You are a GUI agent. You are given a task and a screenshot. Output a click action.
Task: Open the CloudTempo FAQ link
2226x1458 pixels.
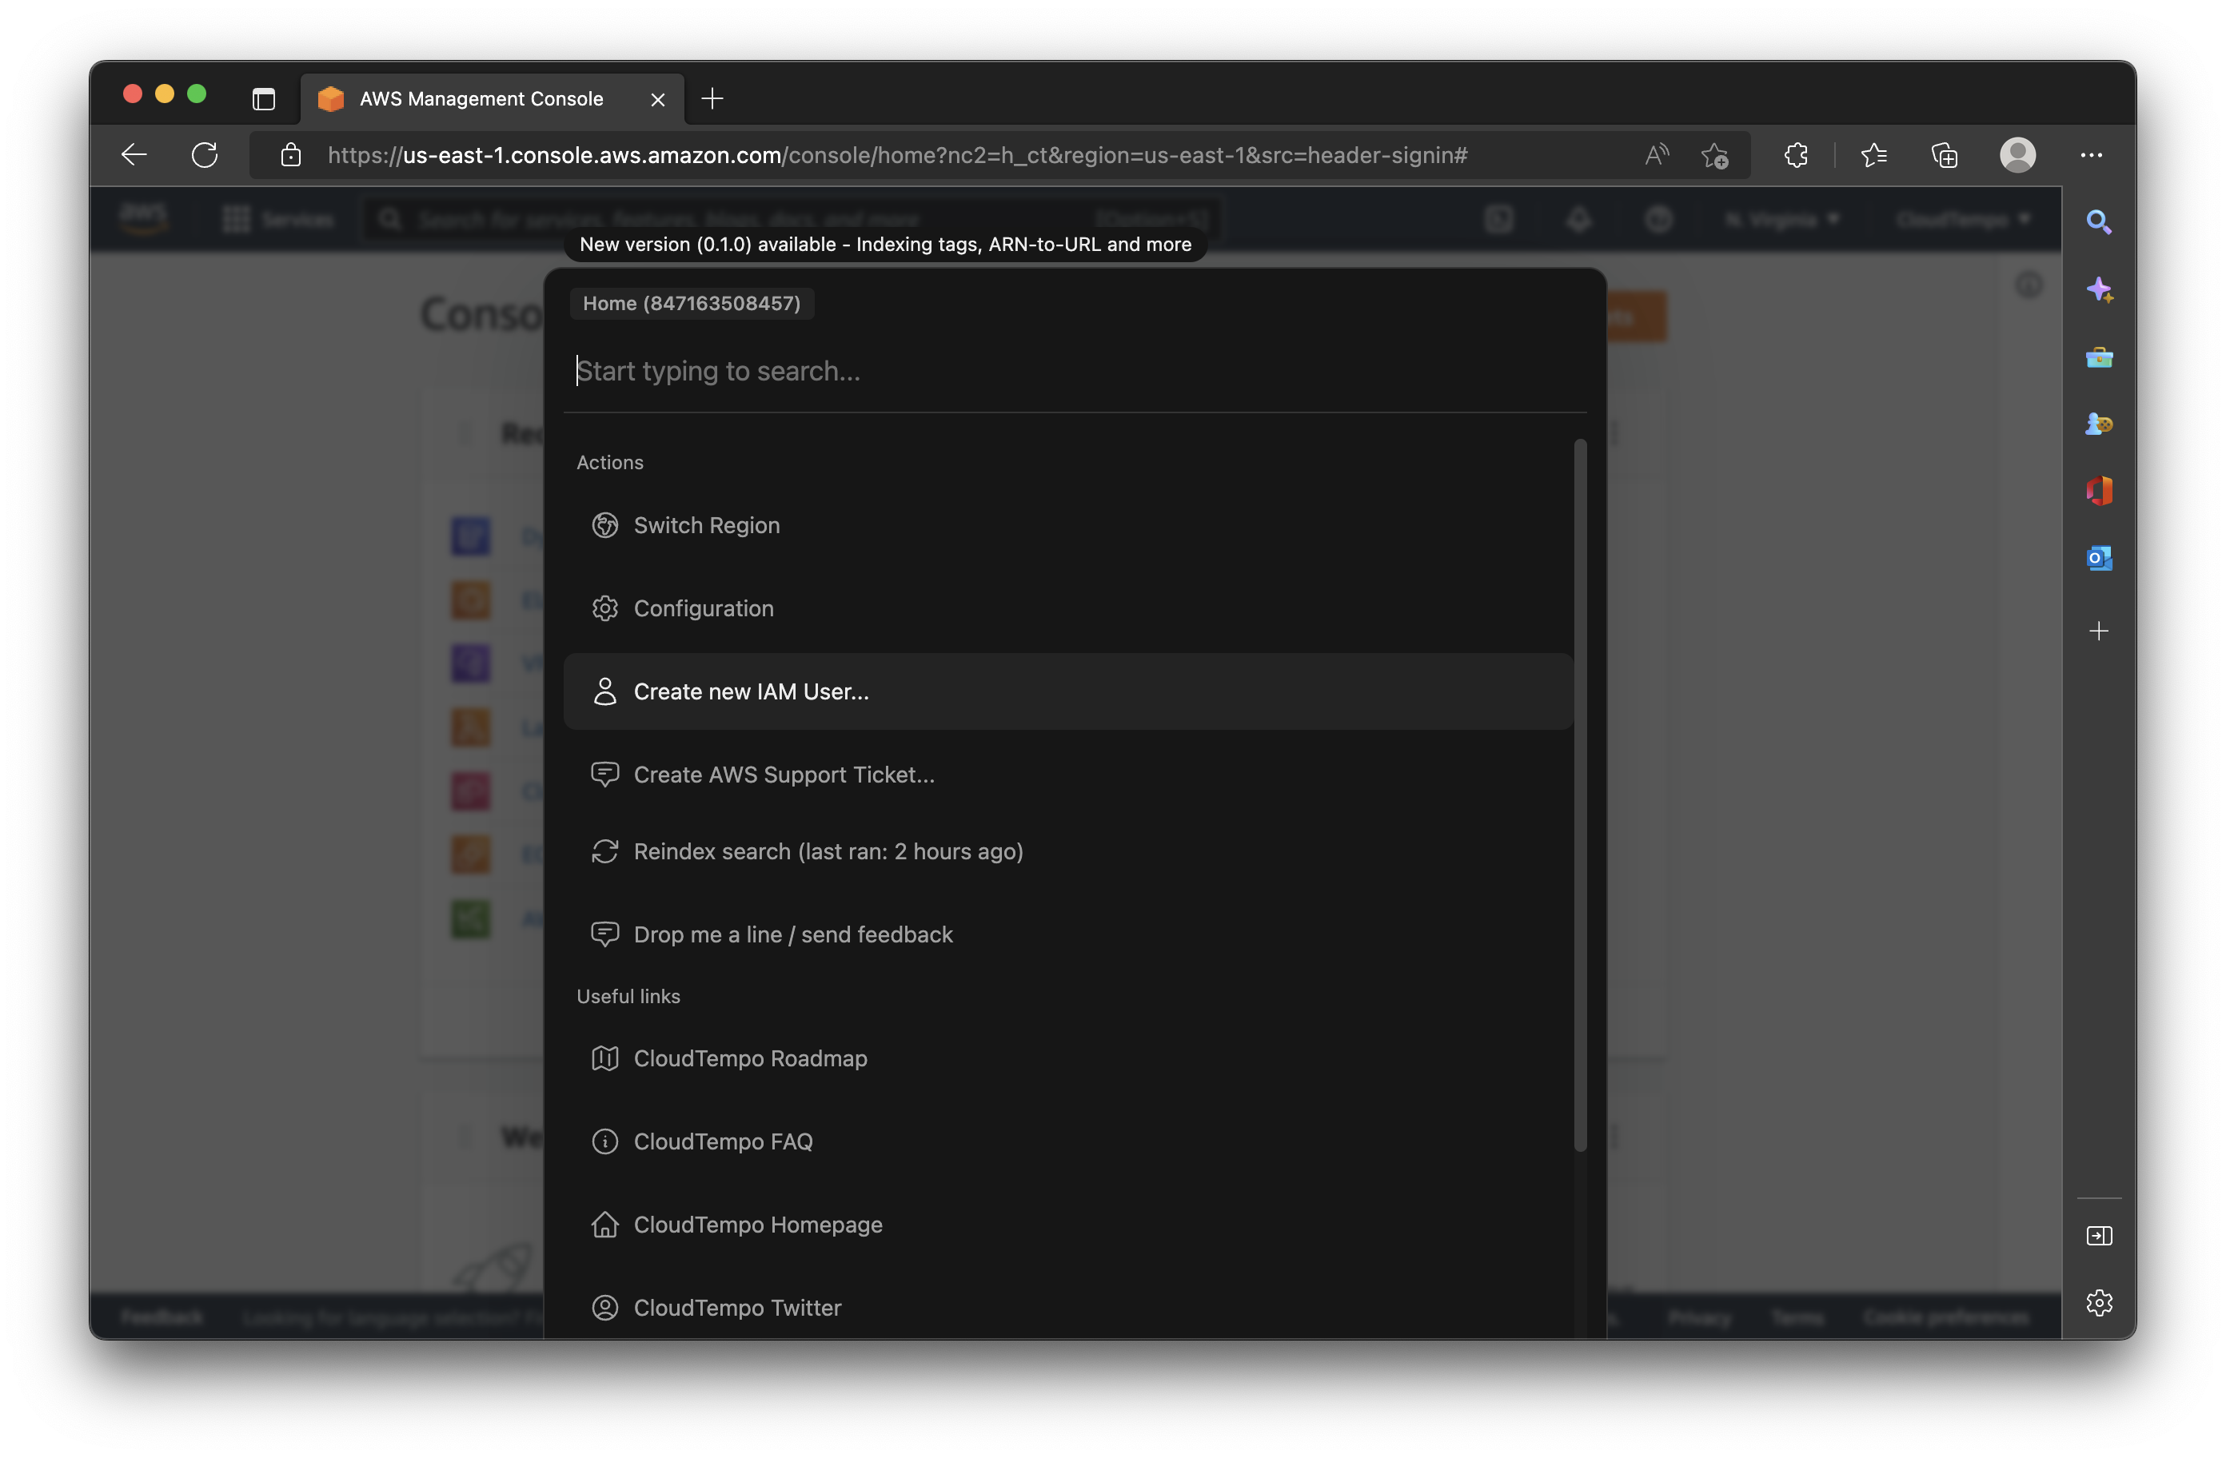coord(1068,1141)
